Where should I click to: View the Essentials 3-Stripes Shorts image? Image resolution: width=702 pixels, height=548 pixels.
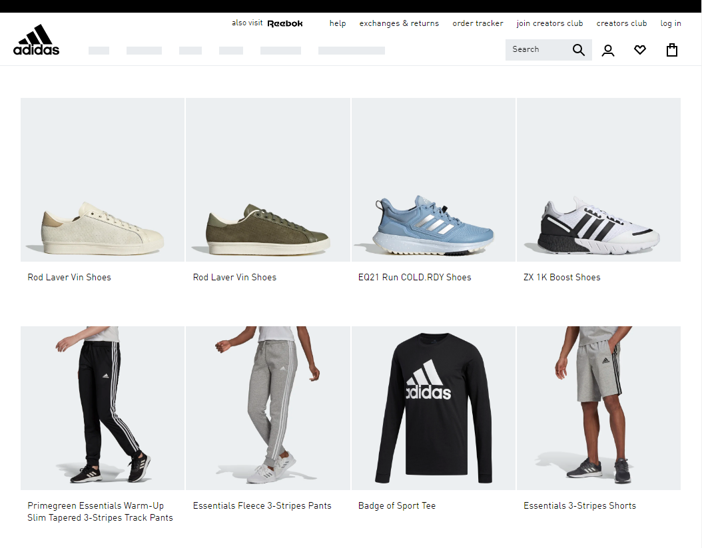click(599, 408)
